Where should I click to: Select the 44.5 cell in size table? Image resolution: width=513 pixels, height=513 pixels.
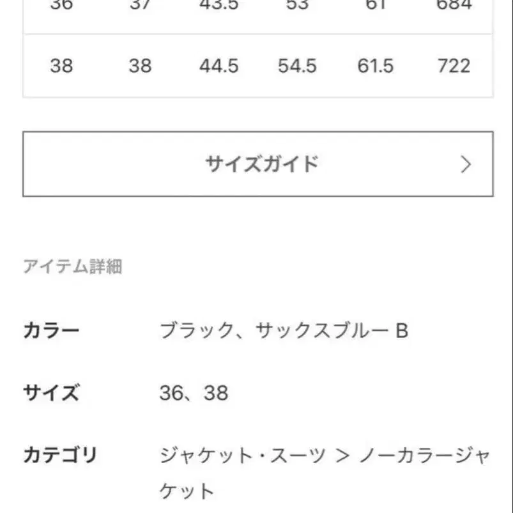pos(218,66)
